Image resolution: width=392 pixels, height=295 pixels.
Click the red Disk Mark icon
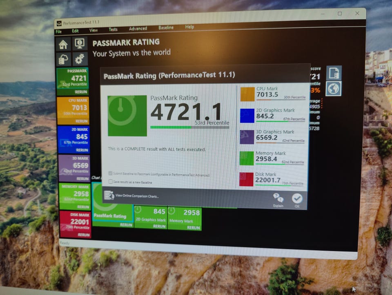click(x=246, y=179)
